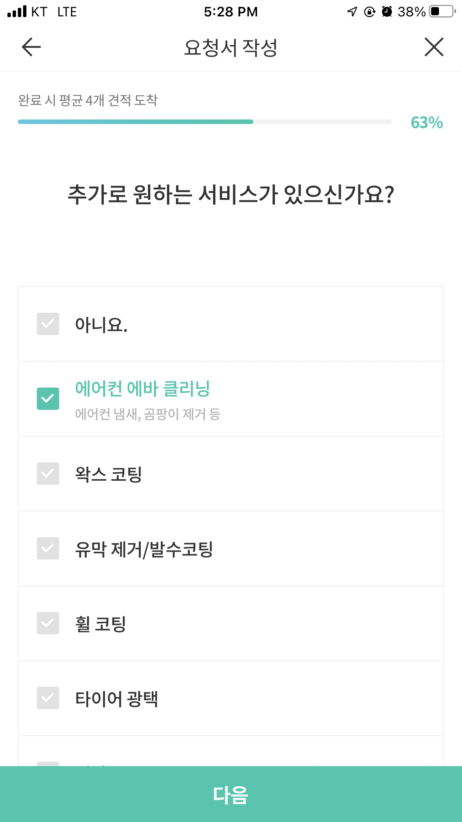Tap the alarm clock status icon
Screen dimensions: 462x822
tap(387, 12)
